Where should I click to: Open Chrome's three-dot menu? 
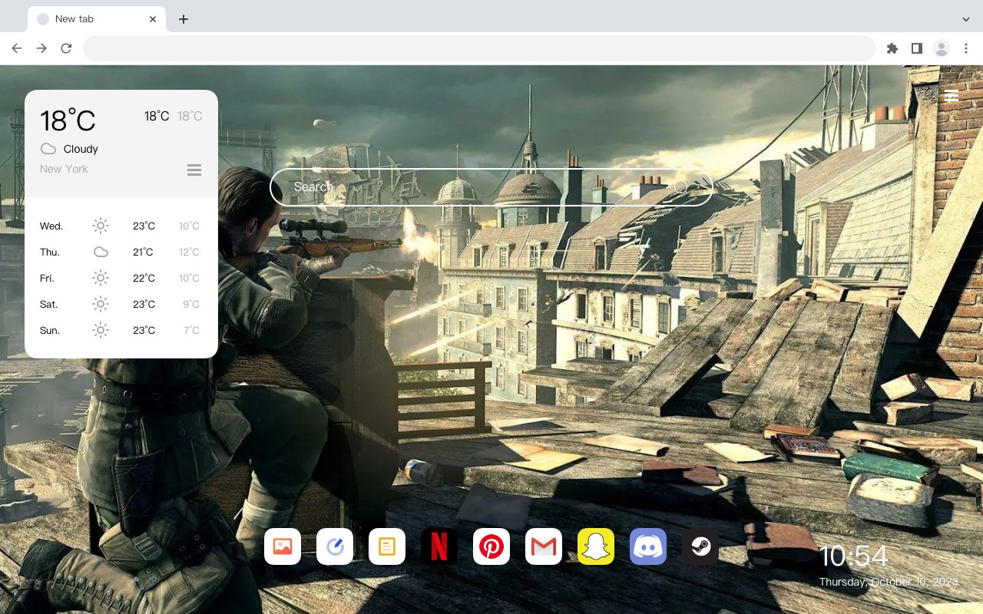tap(966, 48)
